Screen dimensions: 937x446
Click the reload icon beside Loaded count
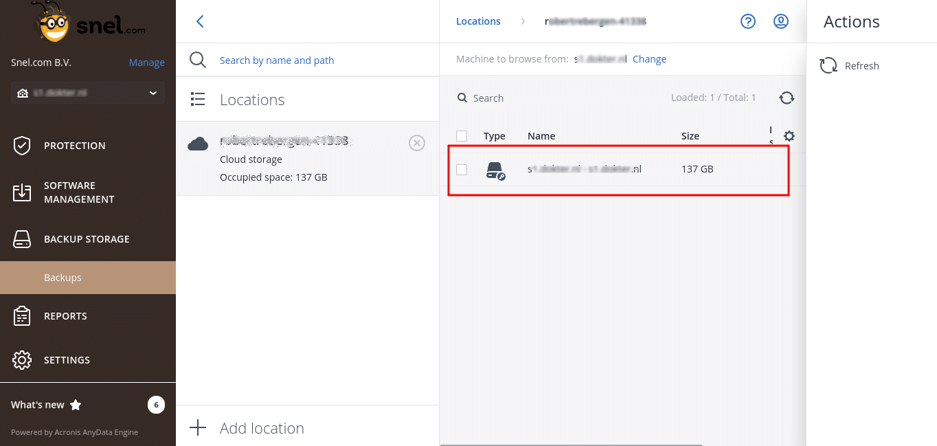click(787, 98)
